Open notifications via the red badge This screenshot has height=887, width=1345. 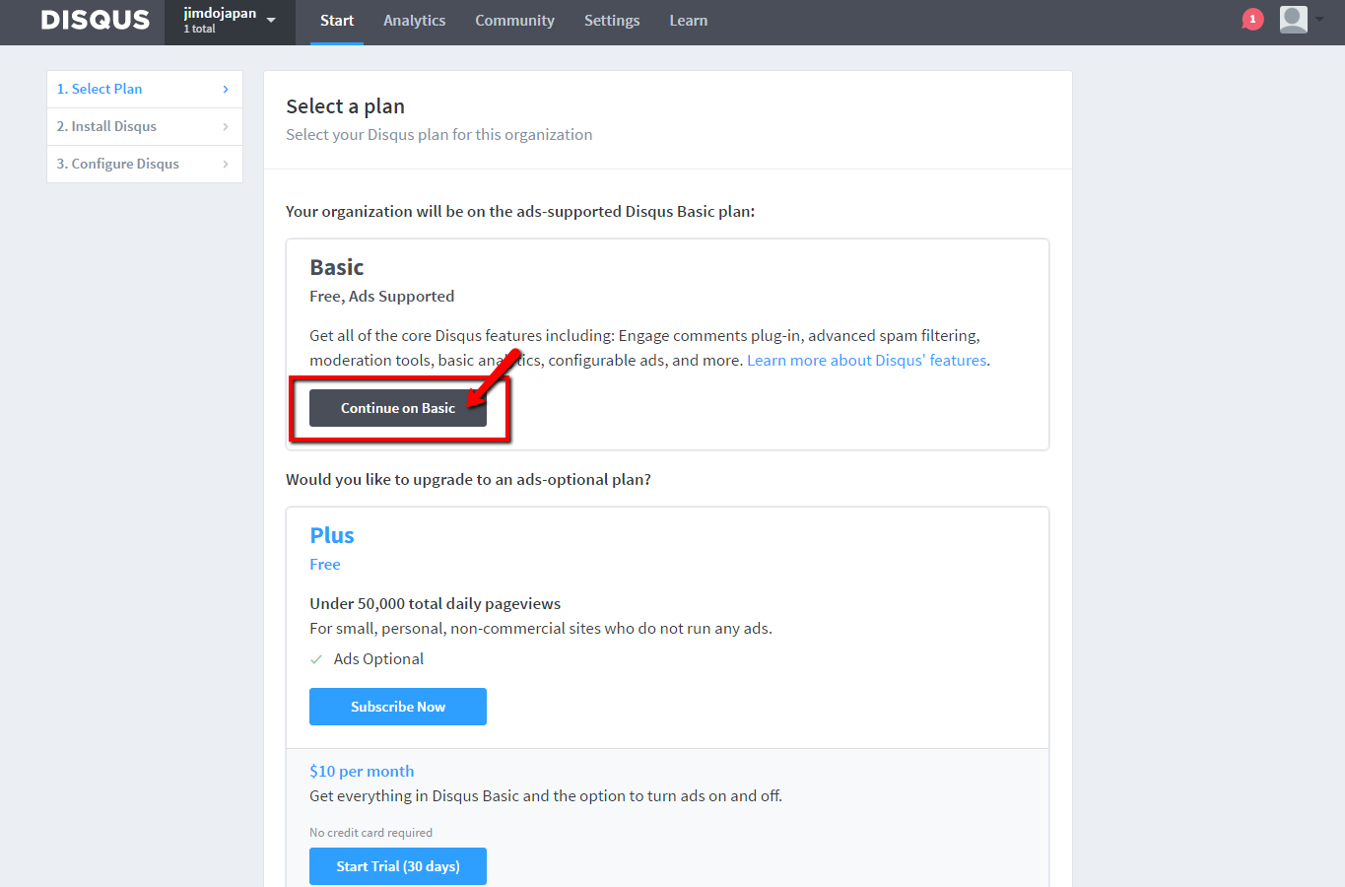coord(1251,18)
